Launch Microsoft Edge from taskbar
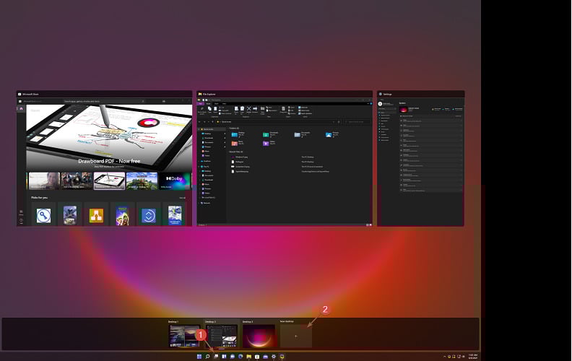This screenshot has height=361, width=572. tap(240, 357)
